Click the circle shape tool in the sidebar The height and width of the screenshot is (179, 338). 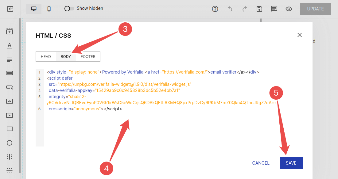(x=10, y=143)
